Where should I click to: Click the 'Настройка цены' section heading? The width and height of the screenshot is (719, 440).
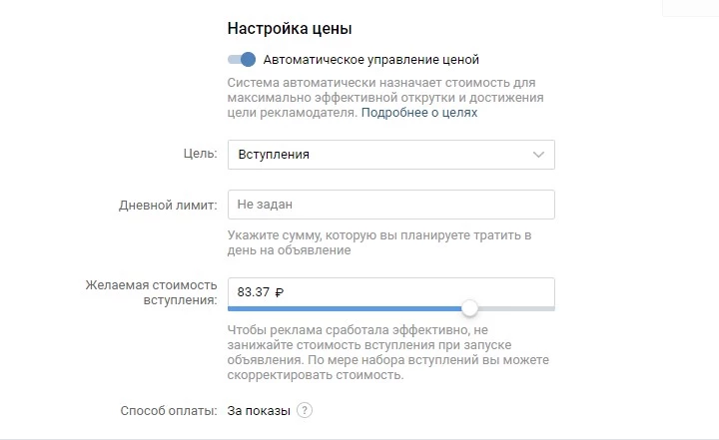[290, 28]
